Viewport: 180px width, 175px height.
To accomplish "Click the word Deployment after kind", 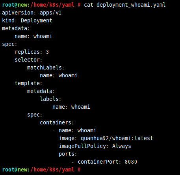I will tap(37, 21).
